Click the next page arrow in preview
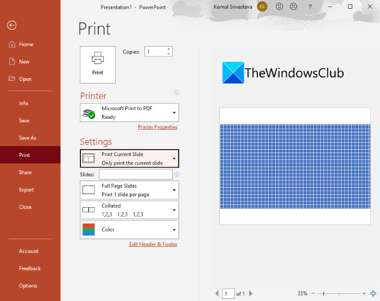 [x=251, y=293]
